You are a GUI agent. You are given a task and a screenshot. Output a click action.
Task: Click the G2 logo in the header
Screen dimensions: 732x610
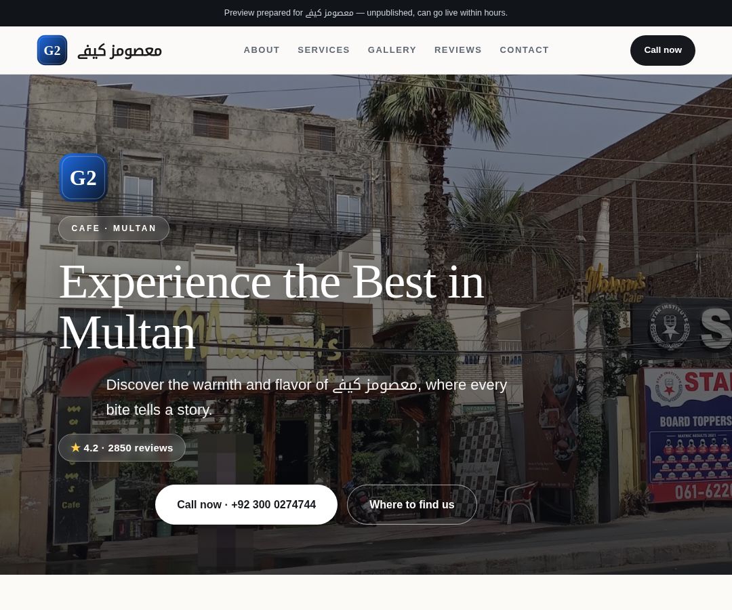pyautogui.click(x=52, y=50)
